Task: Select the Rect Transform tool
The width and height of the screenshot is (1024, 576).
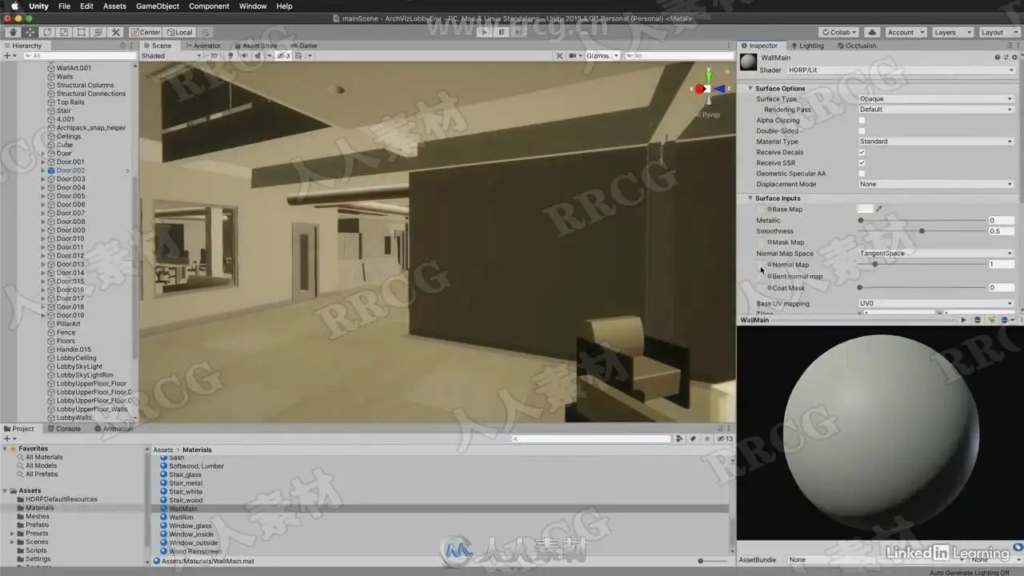Action: [81, 32]
